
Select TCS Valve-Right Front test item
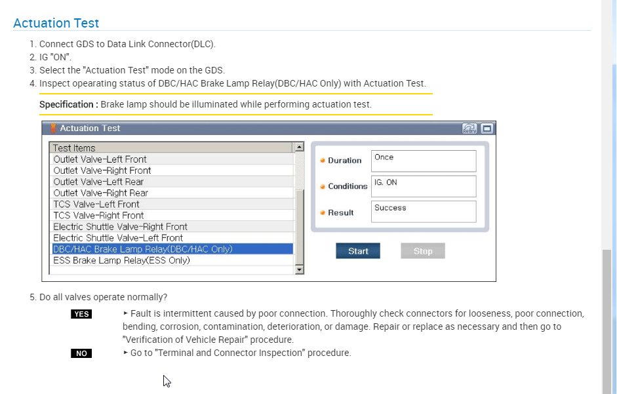(x=172, y=215)
